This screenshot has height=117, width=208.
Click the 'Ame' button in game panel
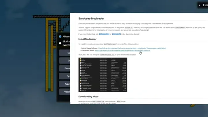pyautogui.click(x=65, y=84)
